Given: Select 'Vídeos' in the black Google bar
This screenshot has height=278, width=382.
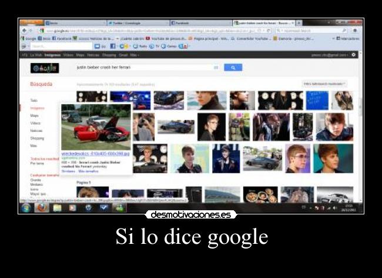Looking at the screenshot, I should point(68,55).
